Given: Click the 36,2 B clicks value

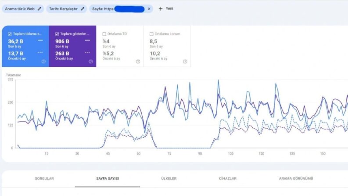Looking at the screenshot, I should pos(15,41).
